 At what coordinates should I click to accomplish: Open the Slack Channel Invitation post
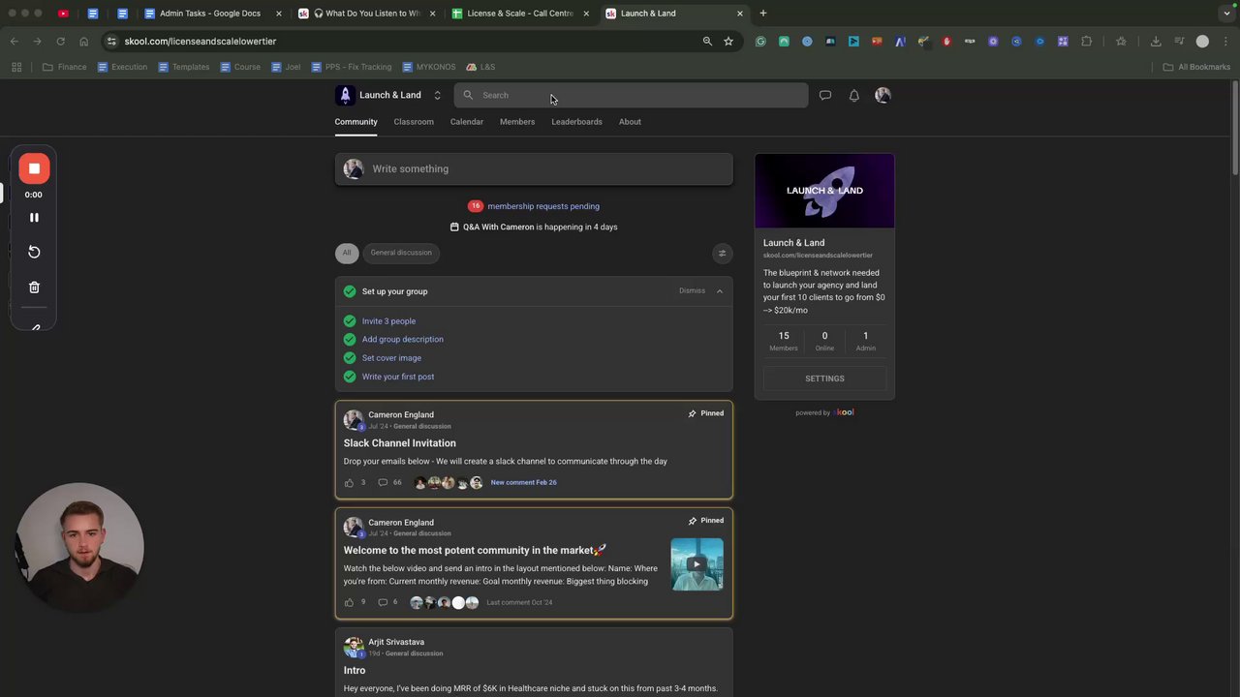[x=399, y=443]
